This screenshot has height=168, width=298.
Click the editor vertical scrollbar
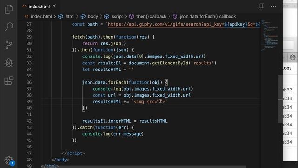coord(280,99)
